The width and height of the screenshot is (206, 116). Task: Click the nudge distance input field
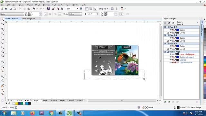(91, 14)
